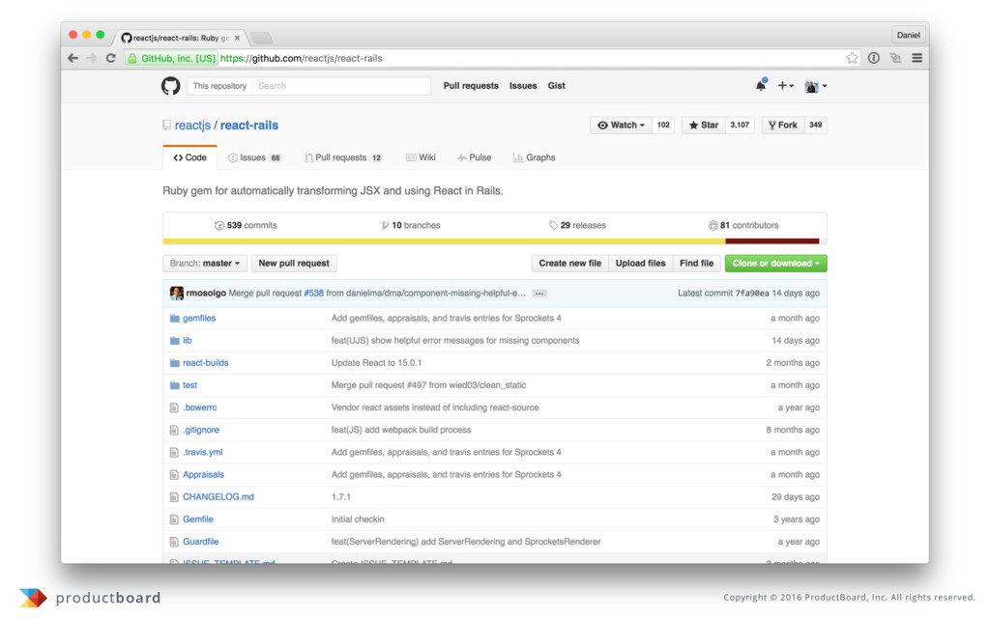Screen dimensions: 990x618
Task: Click the yellow language bar segment
Action: point(444,240)
